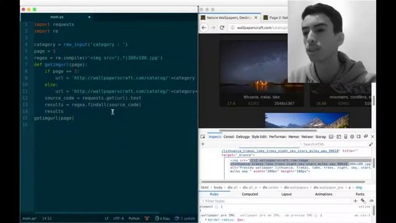Select the main.py editor tab

tap(57, 17)
